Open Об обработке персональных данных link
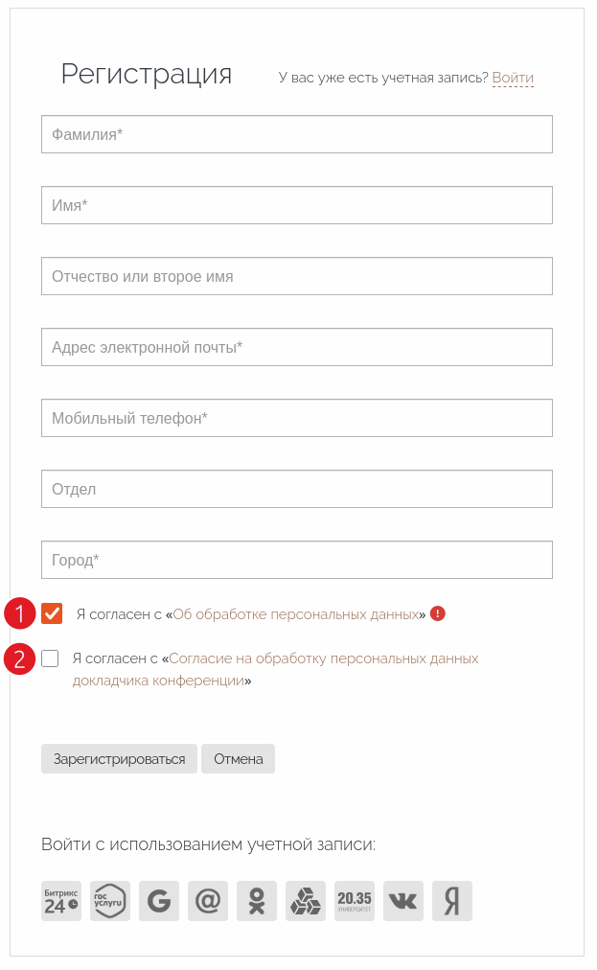This screenshot has width=597, height=970. [295, 614]
